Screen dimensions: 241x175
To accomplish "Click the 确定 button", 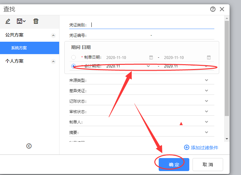I will coord(174,165).
